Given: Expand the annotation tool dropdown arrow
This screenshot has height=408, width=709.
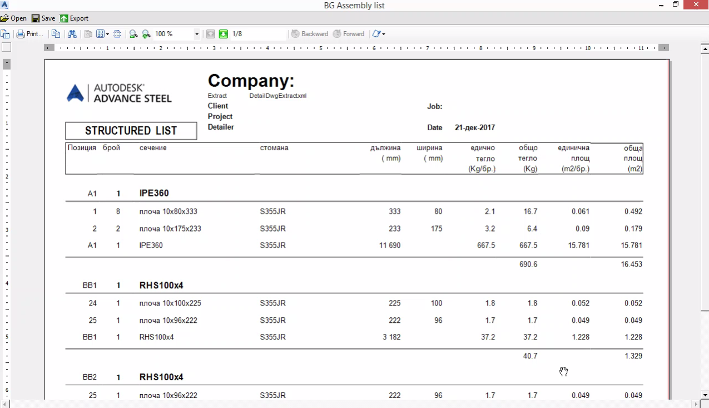Looking at the screenshot, I should click(x=384, y=34).
